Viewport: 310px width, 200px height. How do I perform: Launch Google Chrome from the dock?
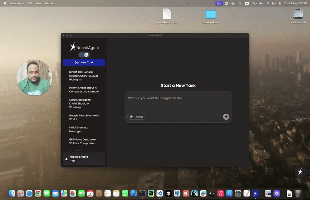tap(38, 193)
